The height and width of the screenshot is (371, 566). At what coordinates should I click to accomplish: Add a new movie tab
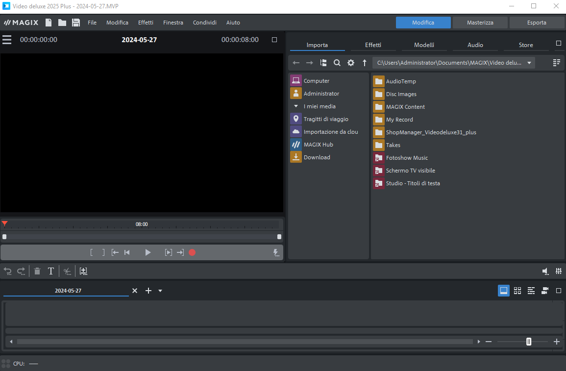tap(148, 291)
